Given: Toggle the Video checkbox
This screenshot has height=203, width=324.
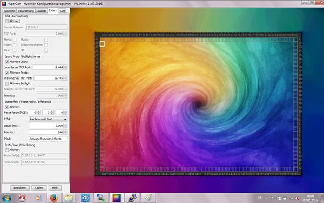Looking at the screenshot, I should (15, 45).
